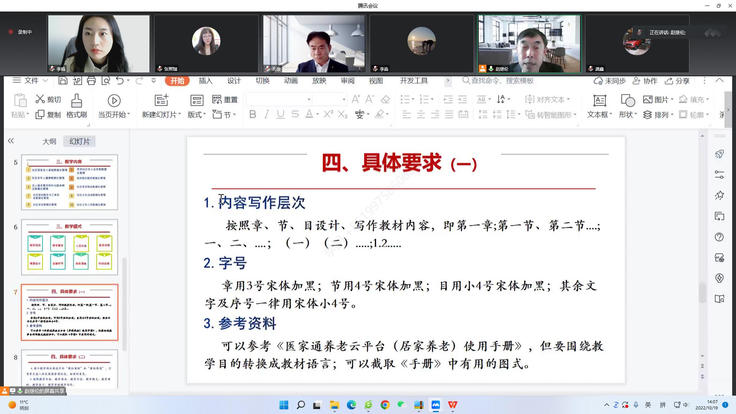Viewport: 736px width, 414px height.
Task: Toggle strikethrough formatting S
Action: click(295, 114)
